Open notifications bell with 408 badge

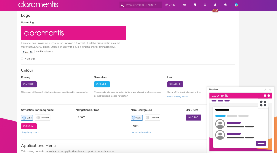215,5
